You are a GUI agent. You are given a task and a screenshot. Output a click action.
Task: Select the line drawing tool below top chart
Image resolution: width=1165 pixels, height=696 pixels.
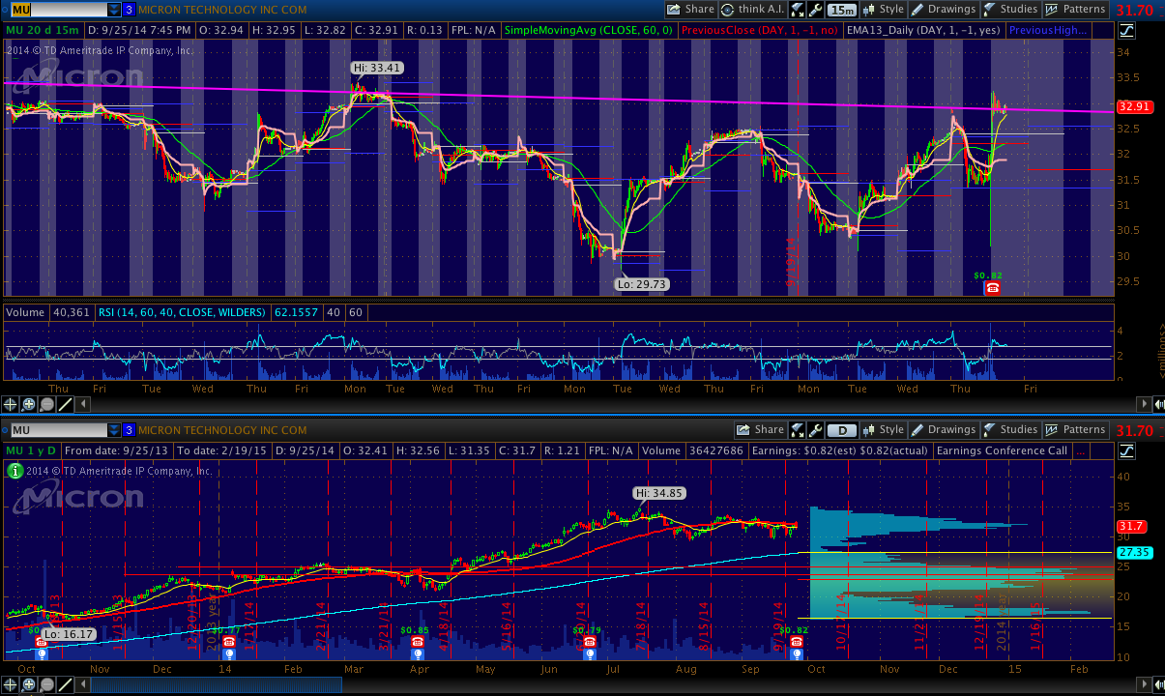point(66,405)
